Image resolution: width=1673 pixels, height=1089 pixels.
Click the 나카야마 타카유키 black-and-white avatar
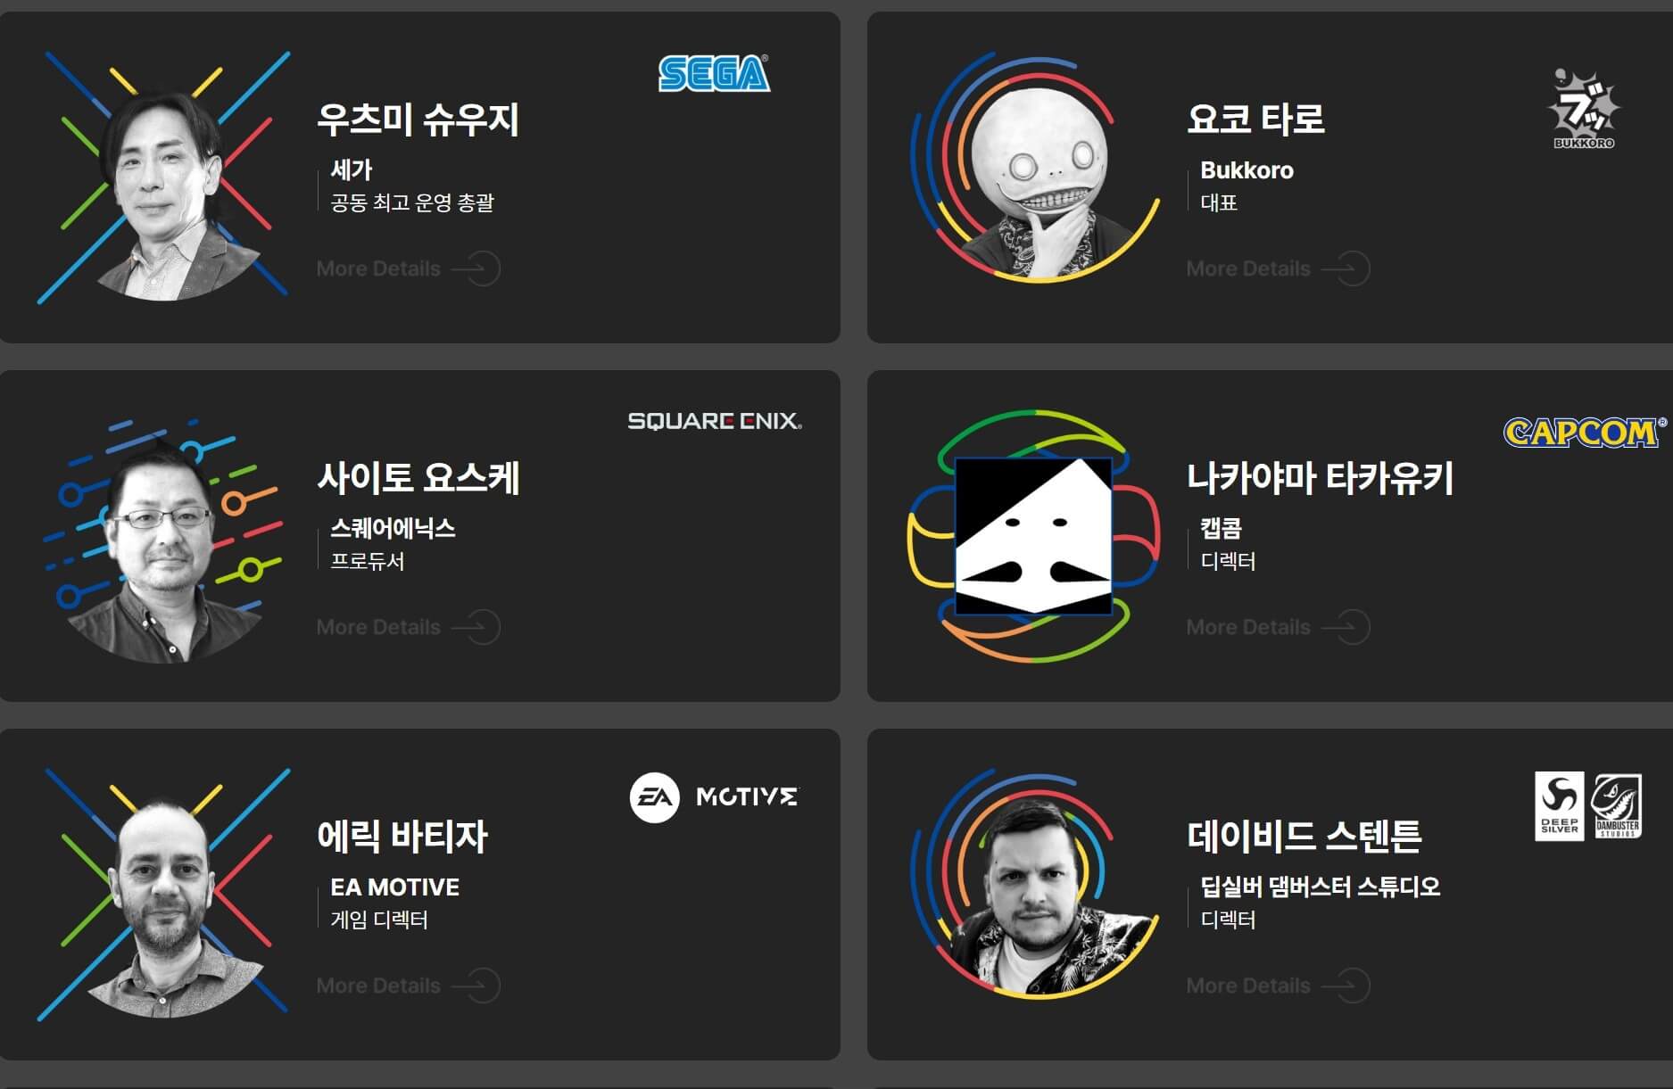pyautogui.click(x=1034, y=536)
